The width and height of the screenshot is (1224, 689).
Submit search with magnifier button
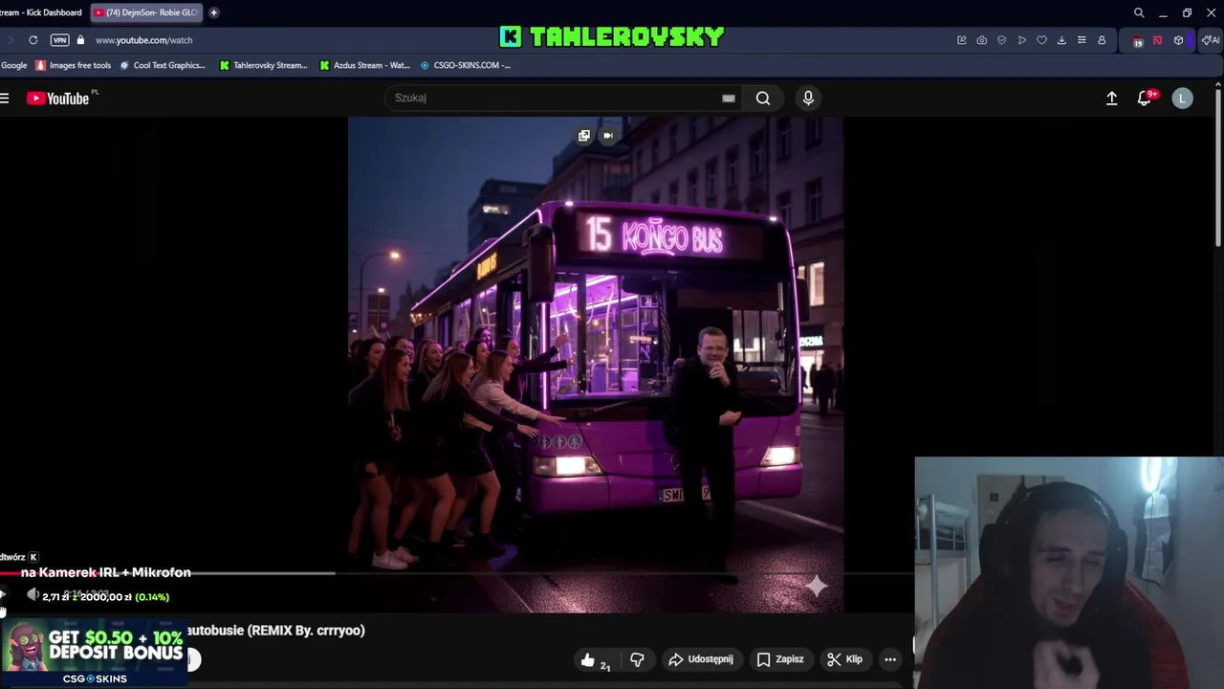[763, 98]
